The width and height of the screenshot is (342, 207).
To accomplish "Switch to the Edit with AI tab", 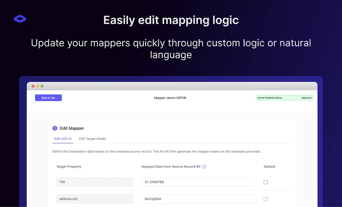I will point(63,139).
